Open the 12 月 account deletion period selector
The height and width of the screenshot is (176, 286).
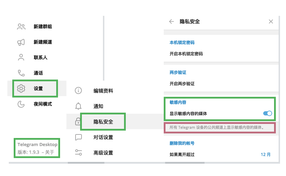pos(266,155)
